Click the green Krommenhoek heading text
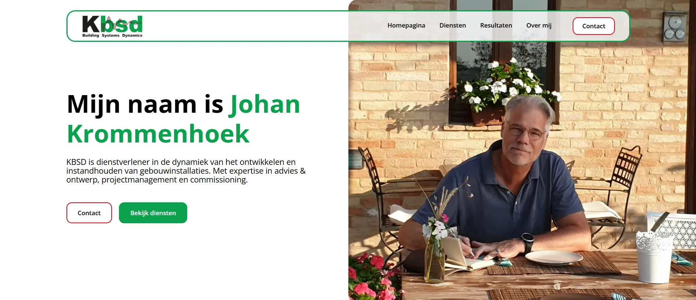 158,134
